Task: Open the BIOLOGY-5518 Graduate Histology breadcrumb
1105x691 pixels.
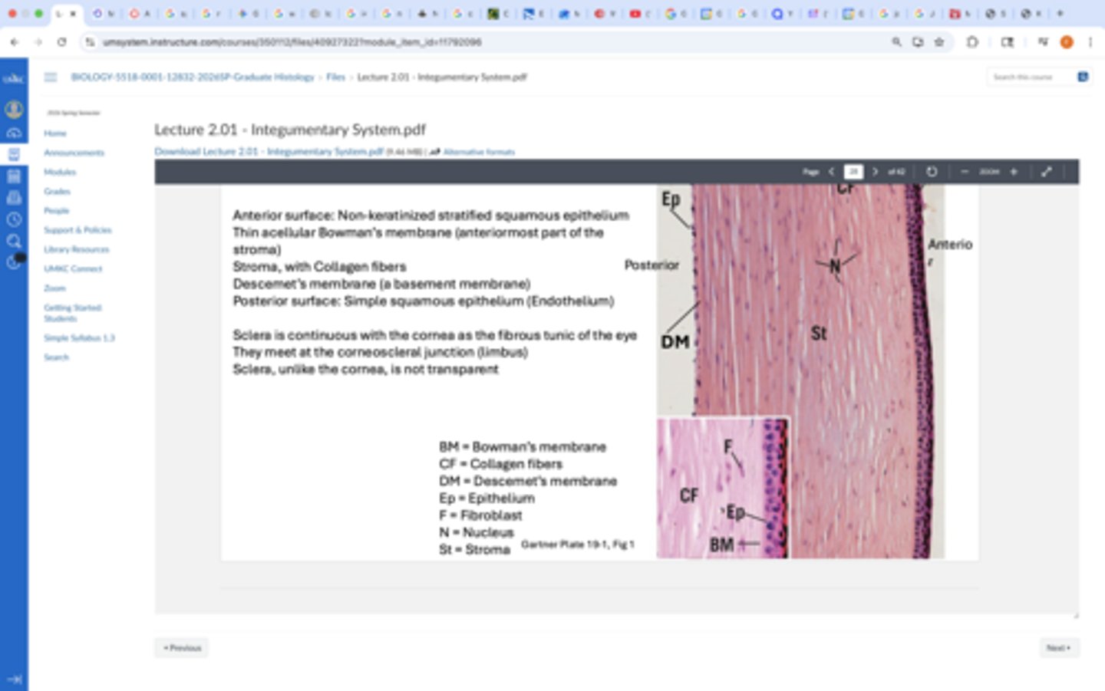Action: point(193,77)
